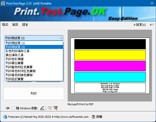Open the 語言 menu

[25, 25]
